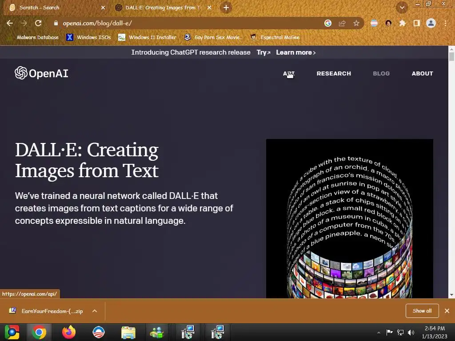This screenshot has height=341, width=455.
Task: Share this page icon
Action: [x=342, y=23]
